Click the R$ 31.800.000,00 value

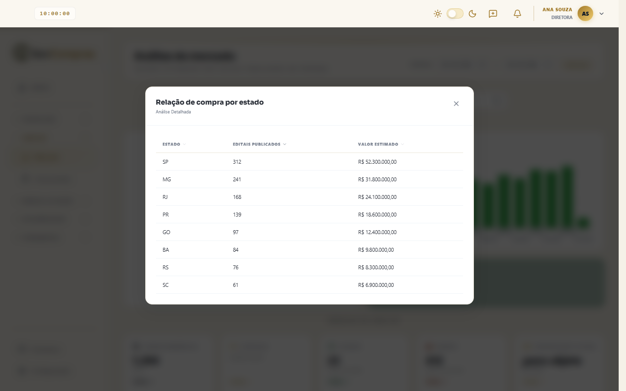378,179
